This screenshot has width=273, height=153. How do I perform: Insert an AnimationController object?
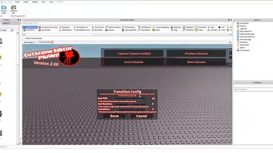point(48,27)
